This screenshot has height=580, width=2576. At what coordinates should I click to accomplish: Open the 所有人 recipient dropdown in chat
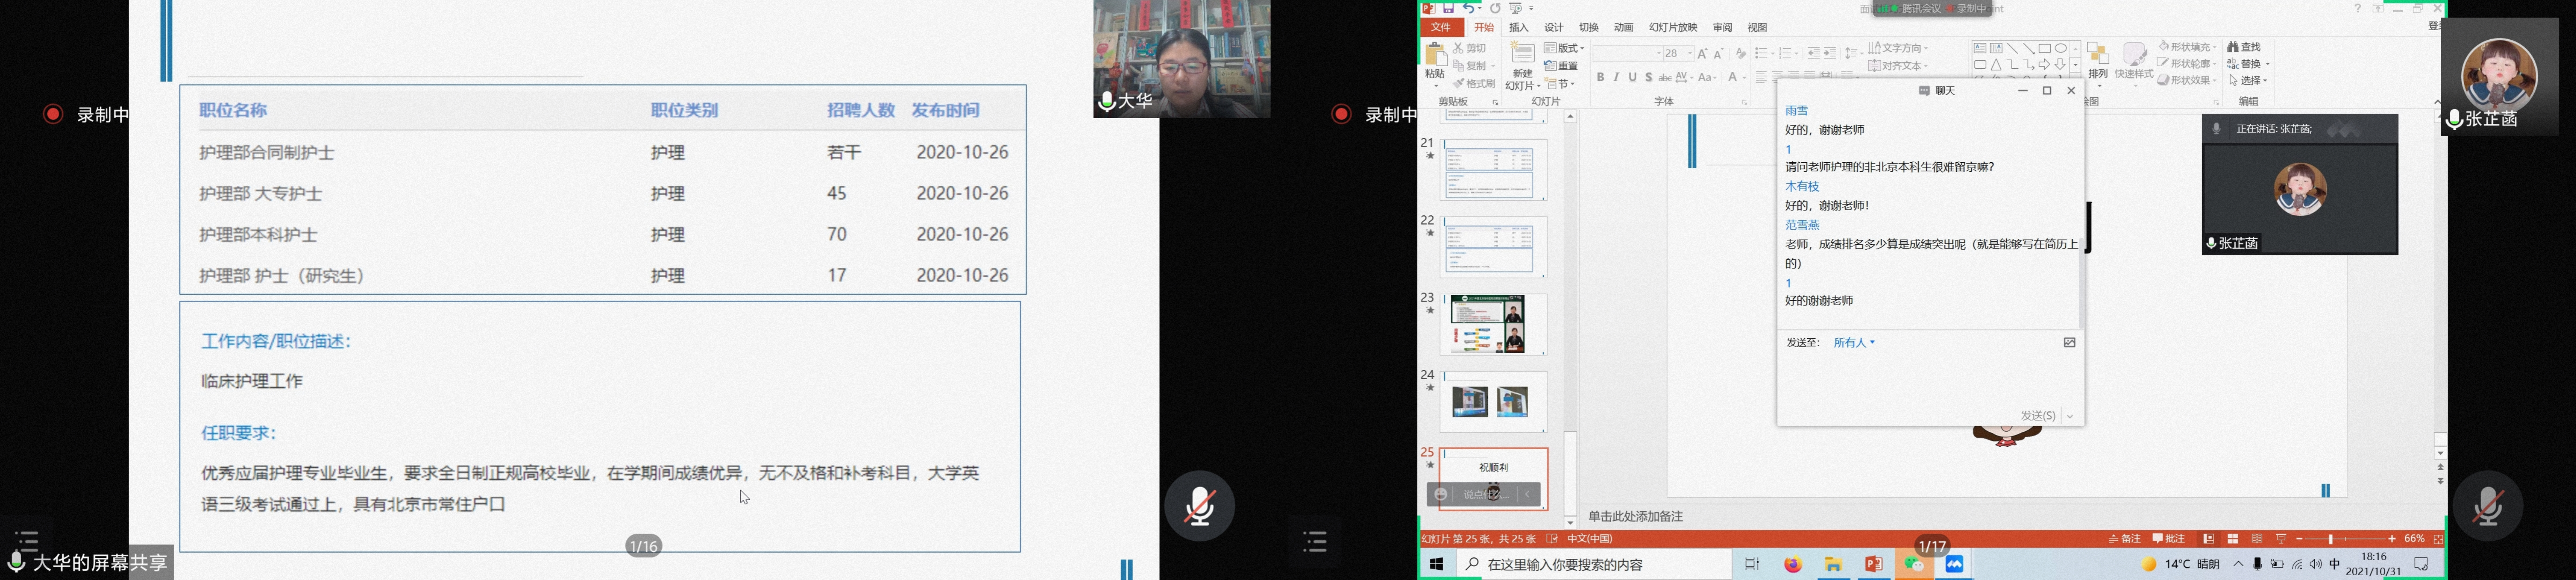(1854, 343)
